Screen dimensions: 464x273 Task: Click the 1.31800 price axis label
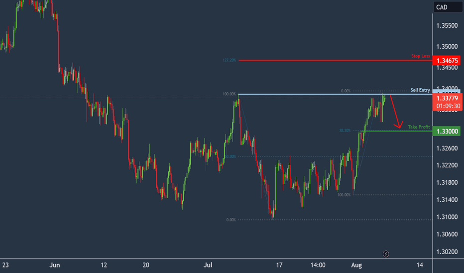tap(447, 183)
